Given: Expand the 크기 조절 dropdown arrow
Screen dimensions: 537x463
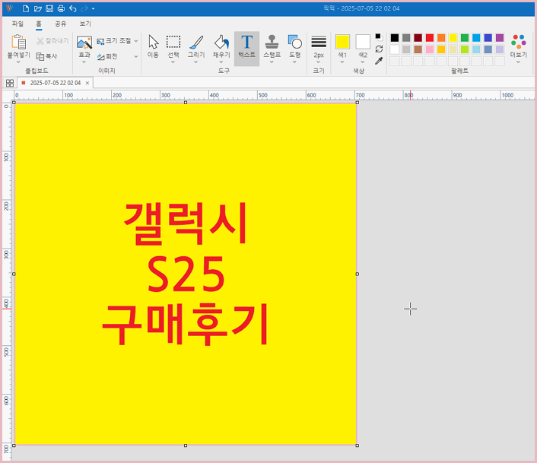Looking at the screenshot, I should pos(136,41).
